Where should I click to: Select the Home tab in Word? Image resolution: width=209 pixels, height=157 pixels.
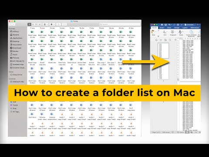155,27
